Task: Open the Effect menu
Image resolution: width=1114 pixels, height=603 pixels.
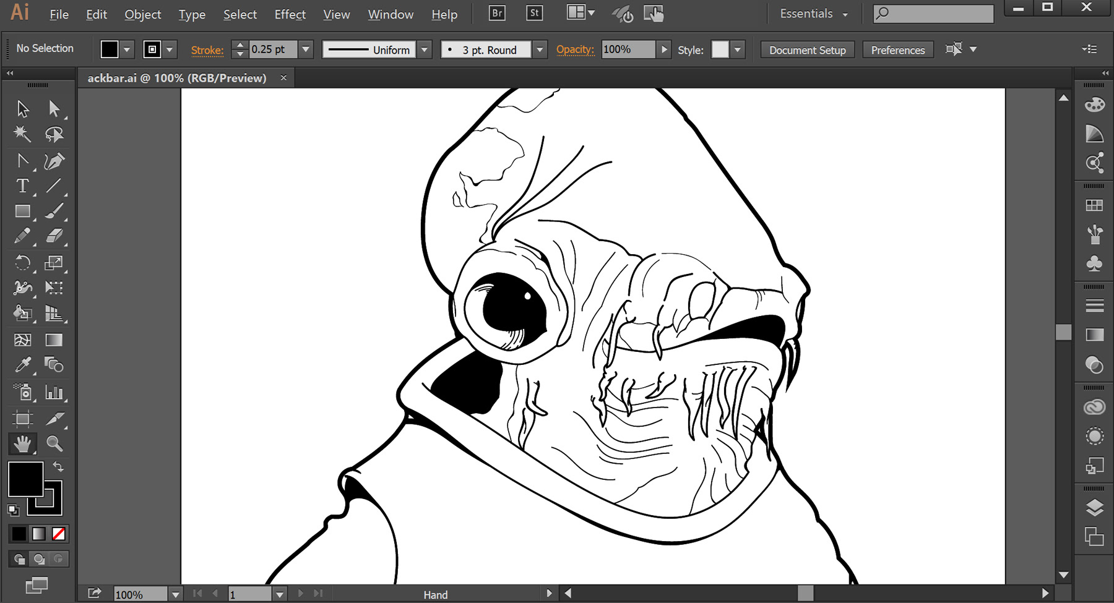Action: [x=290, y=14]
